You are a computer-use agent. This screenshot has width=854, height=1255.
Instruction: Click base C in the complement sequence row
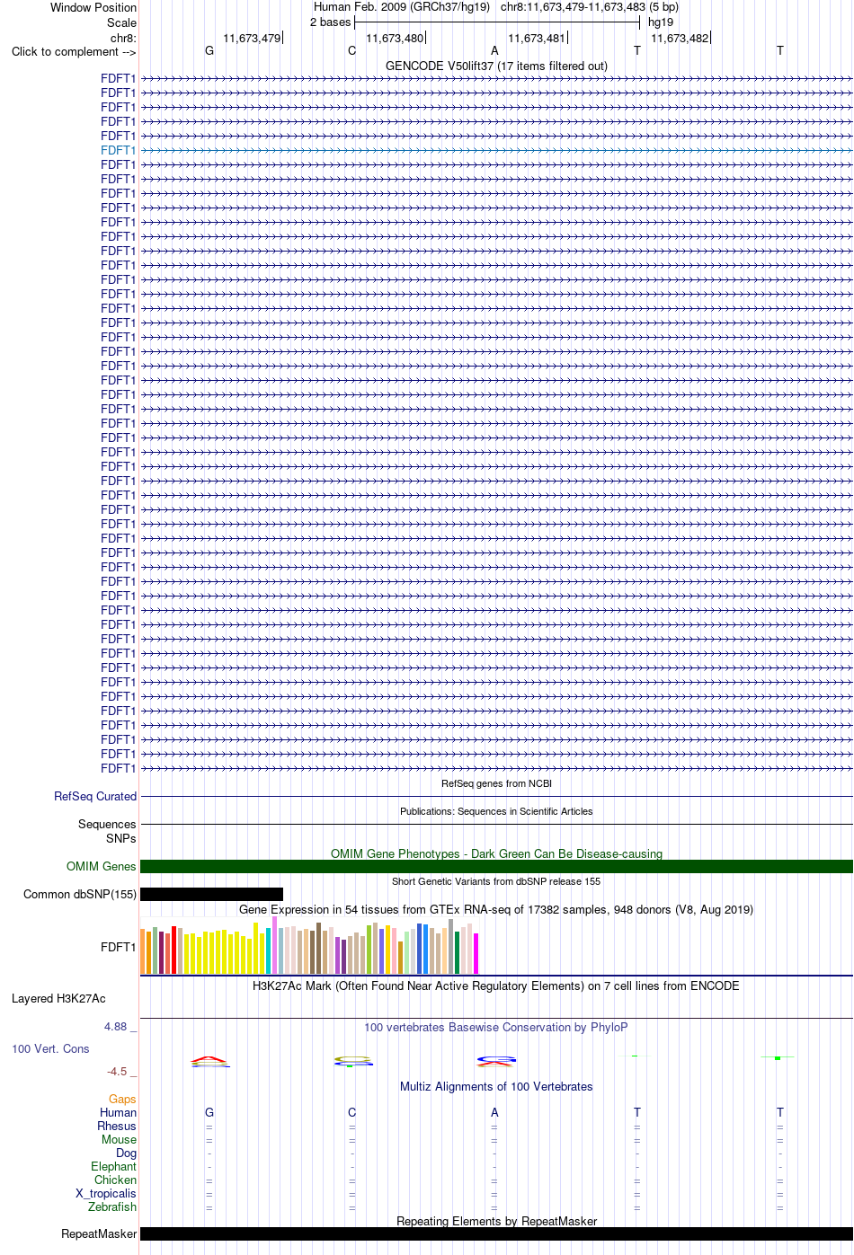[x=352, y=50]
